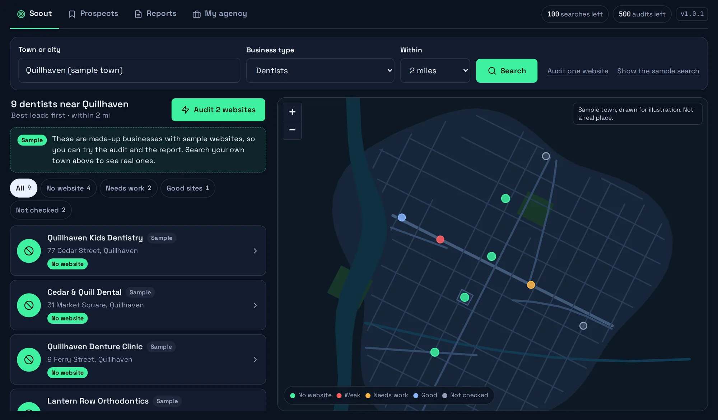Click Show the sample search link
The width and height of the screenshot is (718, 420).
(658, 71)
